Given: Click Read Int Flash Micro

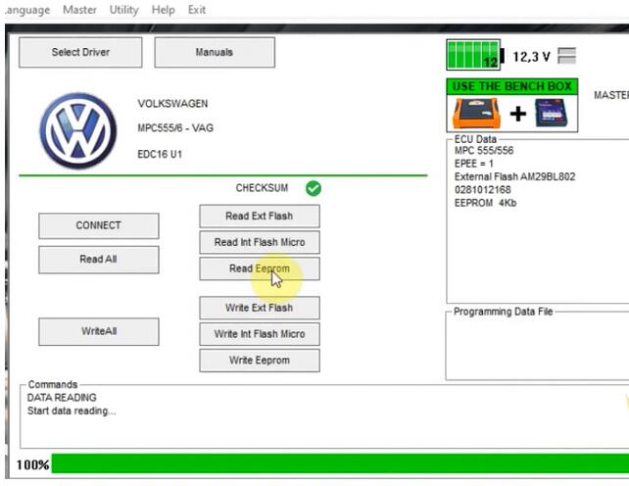Looking at the screenshot, I should point(260,242).
